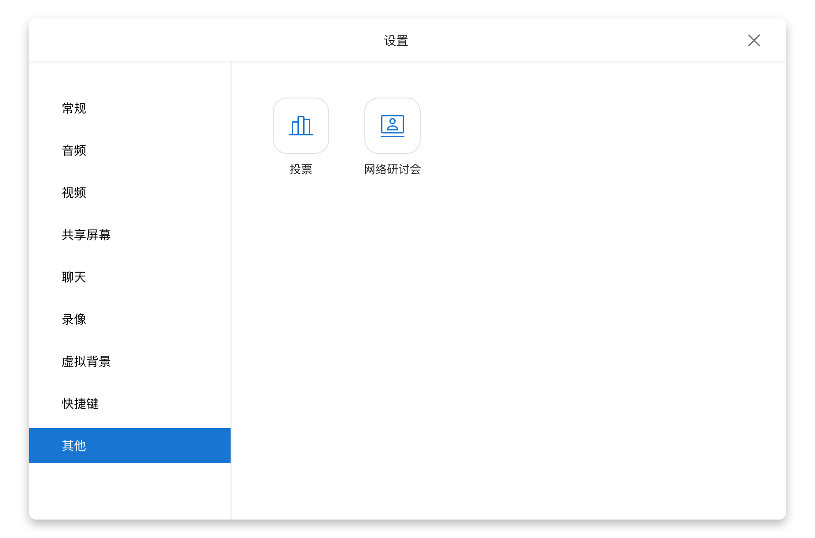
Task: Open the 网络研讨会 webinar icon
Action: pyautogui.click(x=393, y=126)
